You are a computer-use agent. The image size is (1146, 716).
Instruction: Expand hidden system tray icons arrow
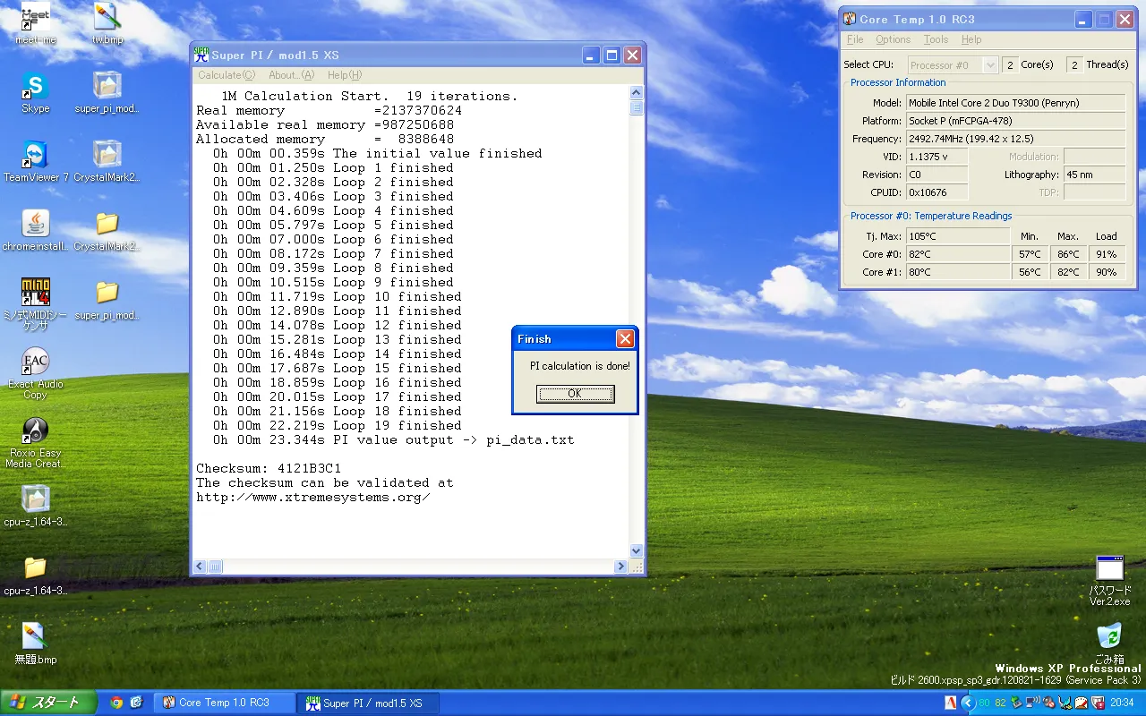pyautogui.click(x=967, y=703)
